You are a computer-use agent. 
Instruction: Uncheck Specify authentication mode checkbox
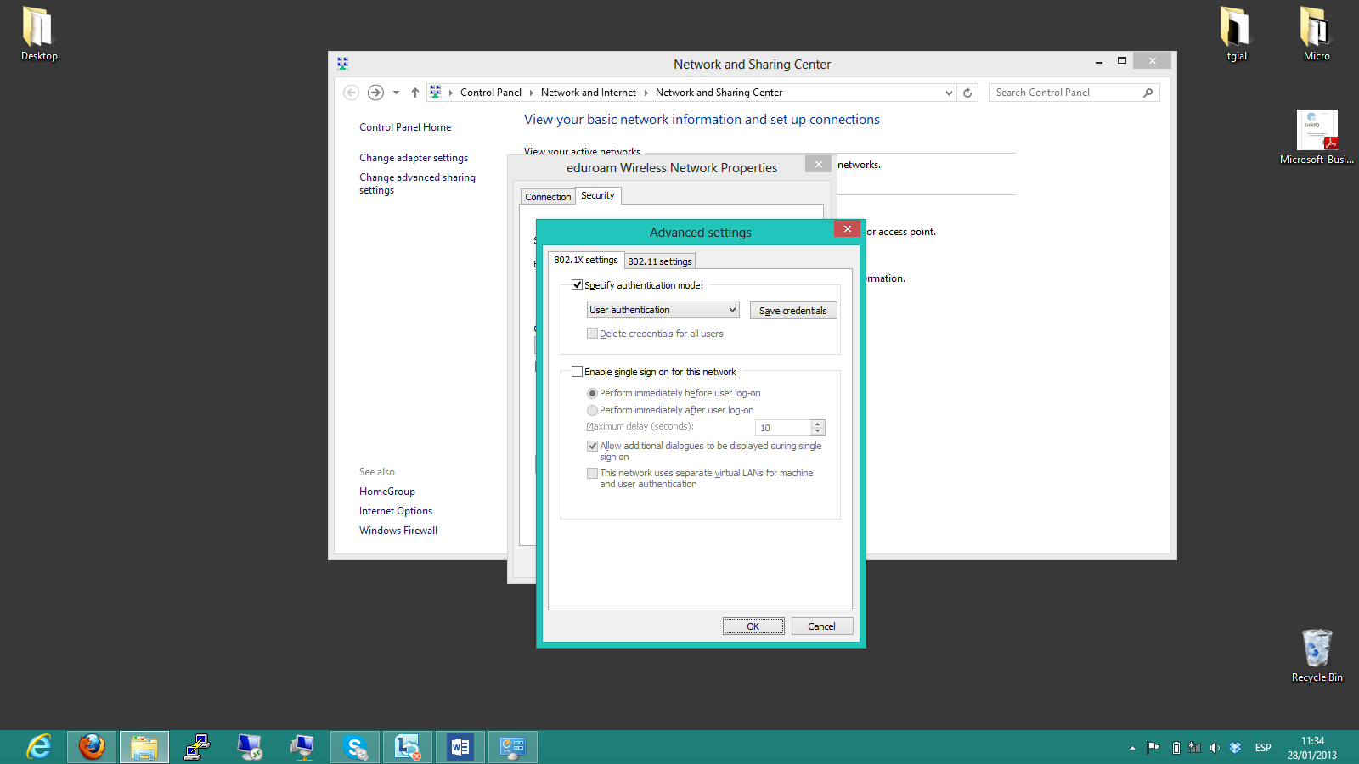click(x=578, y=285)
